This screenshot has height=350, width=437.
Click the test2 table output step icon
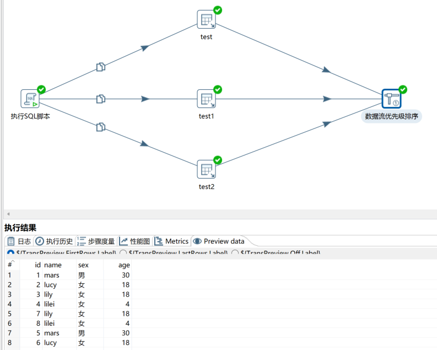tap(206, 169)
